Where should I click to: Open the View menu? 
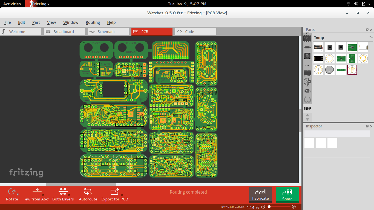pyautogui.click(x=51, y=22)
